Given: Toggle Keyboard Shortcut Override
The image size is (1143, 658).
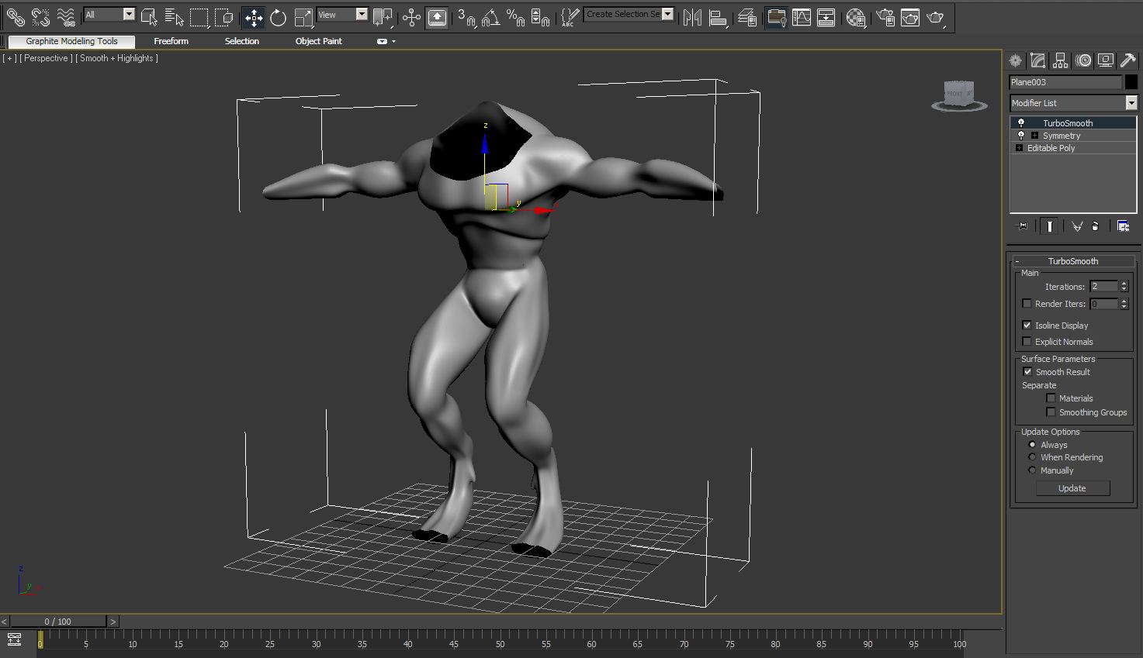Looking at the screenshot, I should (437, 16).
